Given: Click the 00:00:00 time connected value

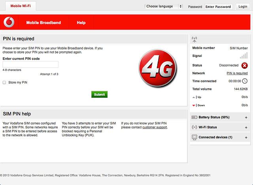Looking at the screenshot, I should [x=235, y=81].
